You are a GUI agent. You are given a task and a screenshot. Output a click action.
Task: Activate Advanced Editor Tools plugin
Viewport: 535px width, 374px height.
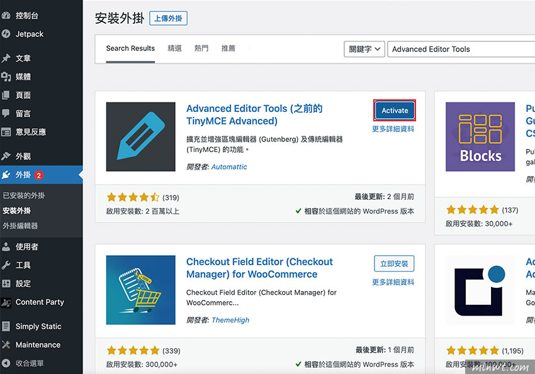[x=395, y=111]
